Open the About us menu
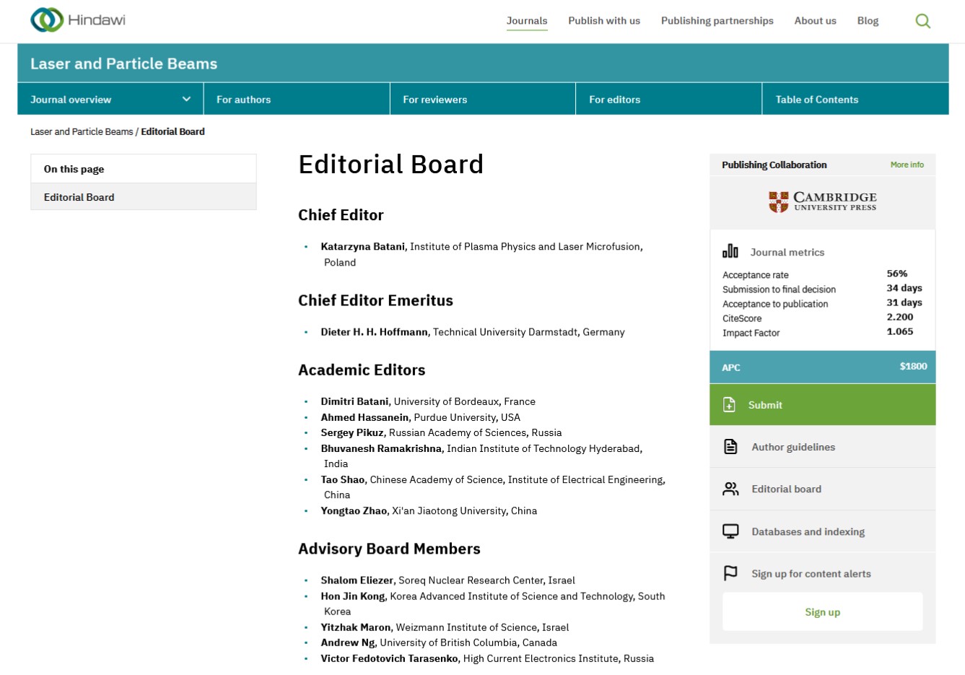Viewport: 965px width, 675px height. tap(815, 21)
